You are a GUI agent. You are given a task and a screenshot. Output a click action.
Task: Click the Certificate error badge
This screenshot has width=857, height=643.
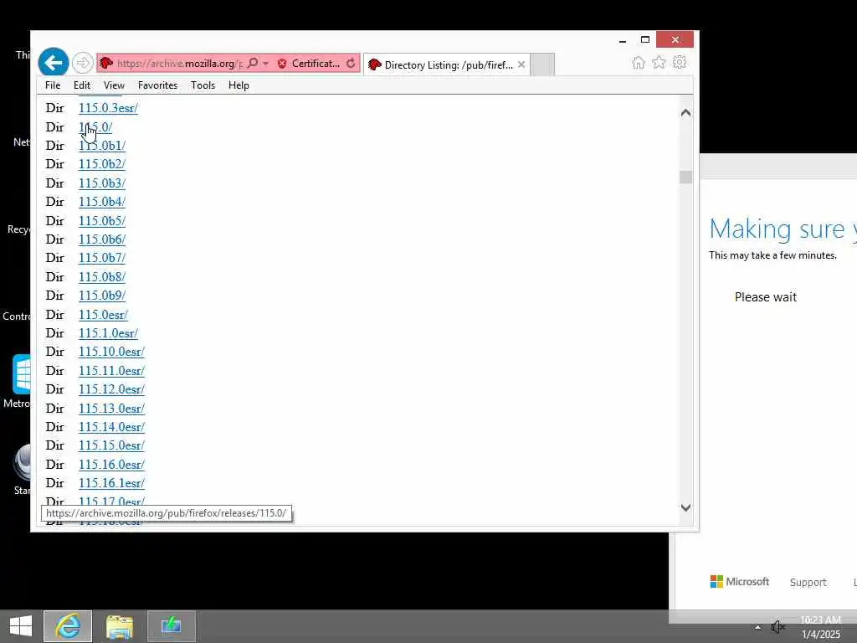pos(308,64)
